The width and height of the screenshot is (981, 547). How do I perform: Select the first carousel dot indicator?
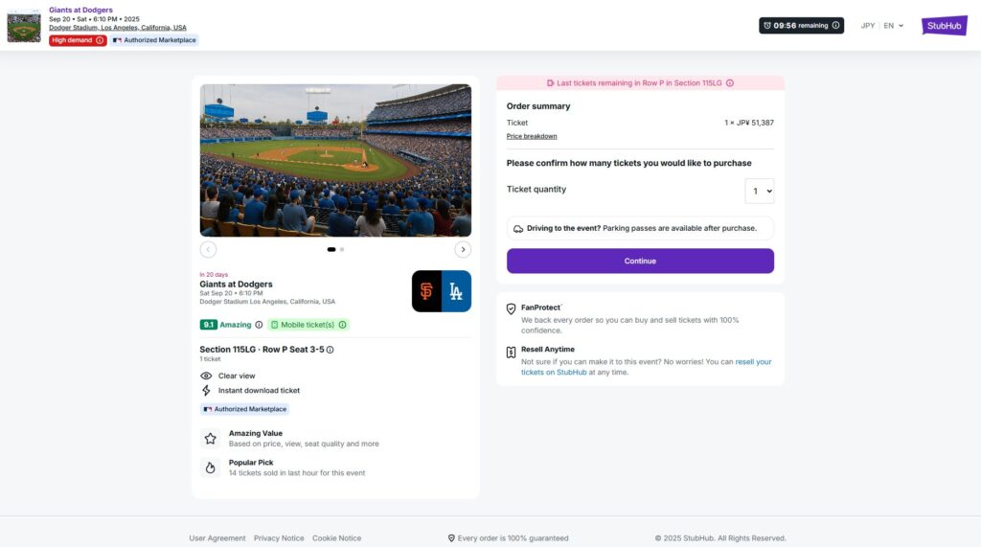(x=331, y=250)
